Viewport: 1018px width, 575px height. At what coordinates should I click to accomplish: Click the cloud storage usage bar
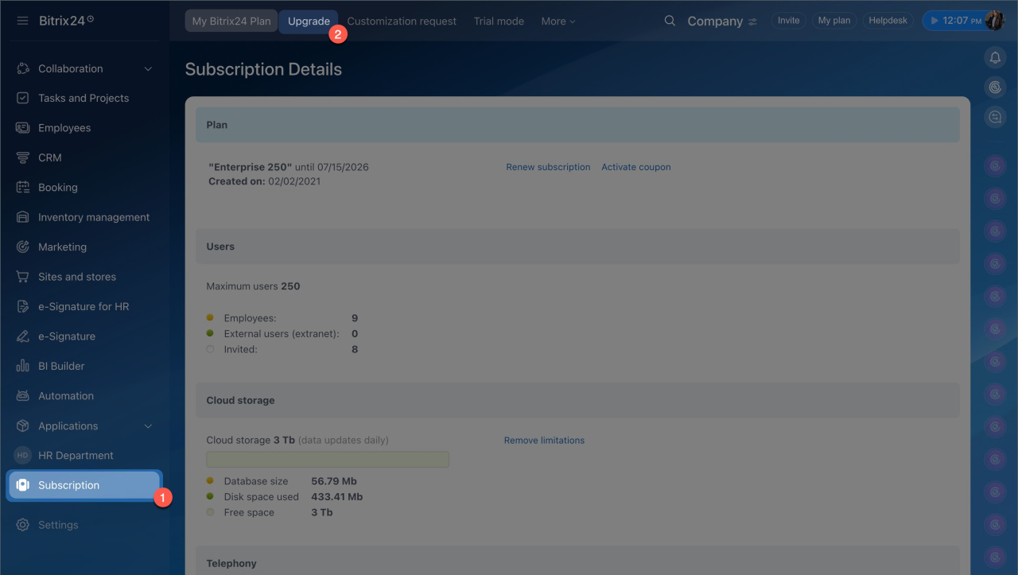click(328, 459)
